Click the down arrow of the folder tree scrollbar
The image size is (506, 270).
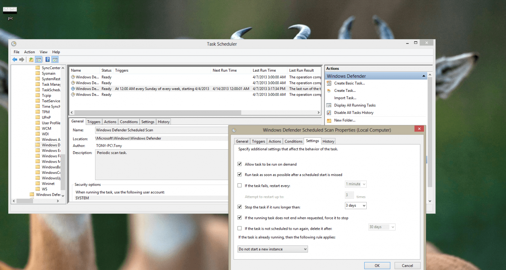pyautogui.click(x=63, y=195)
